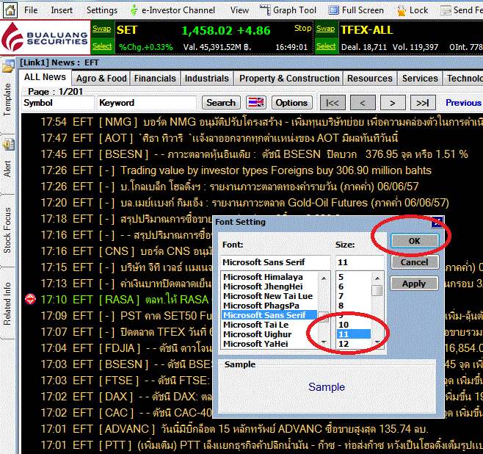Select Microsoft New Tai Lue font
Viewport: 483px width, 454px height.
268,296
